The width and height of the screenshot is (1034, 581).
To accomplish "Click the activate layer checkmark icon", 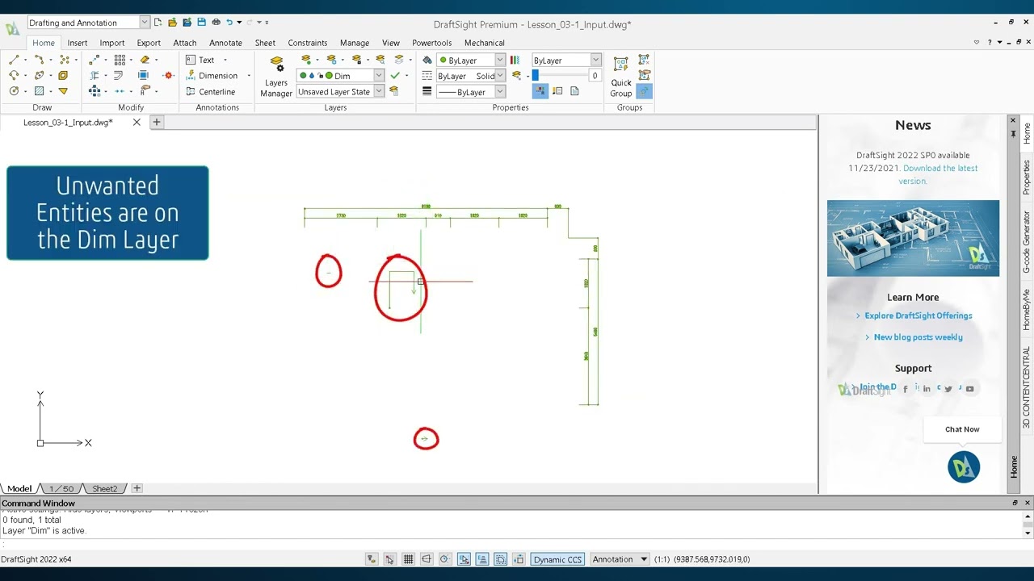I will [x=395, y=76].
